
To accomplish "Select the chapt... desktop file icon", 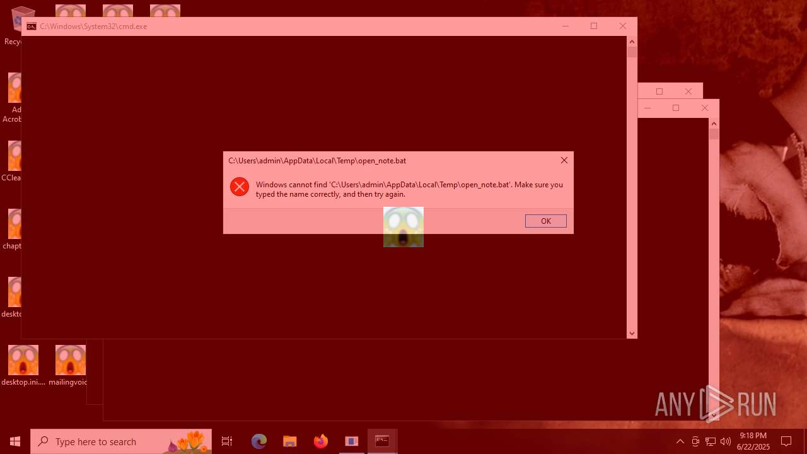I will (13, 230).
